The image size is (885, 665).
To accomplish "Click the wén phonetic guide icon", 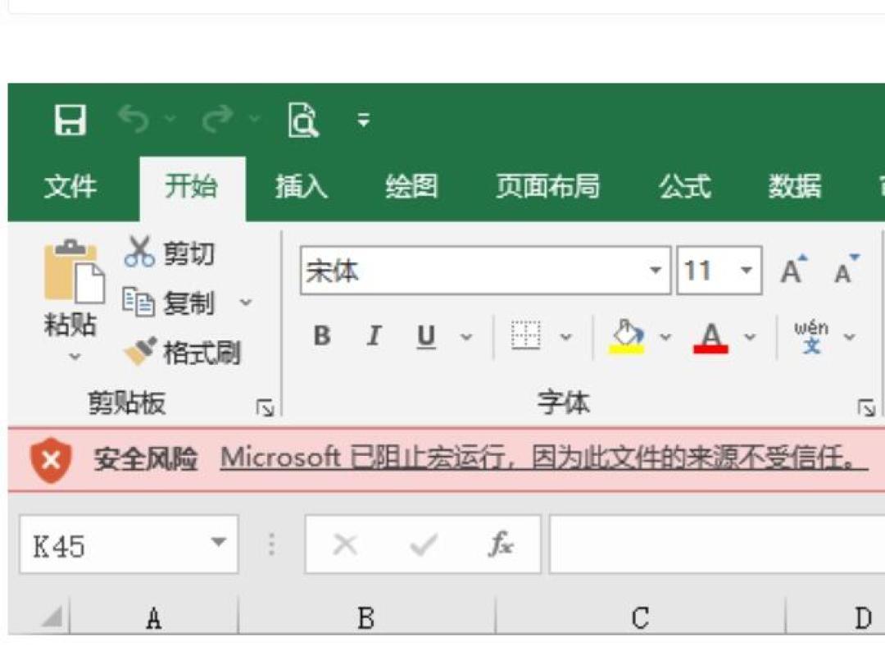I will click(811, 337).
